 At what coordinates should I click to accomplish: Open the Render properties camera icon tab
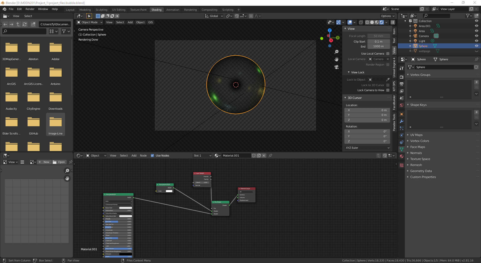[402, 77]
